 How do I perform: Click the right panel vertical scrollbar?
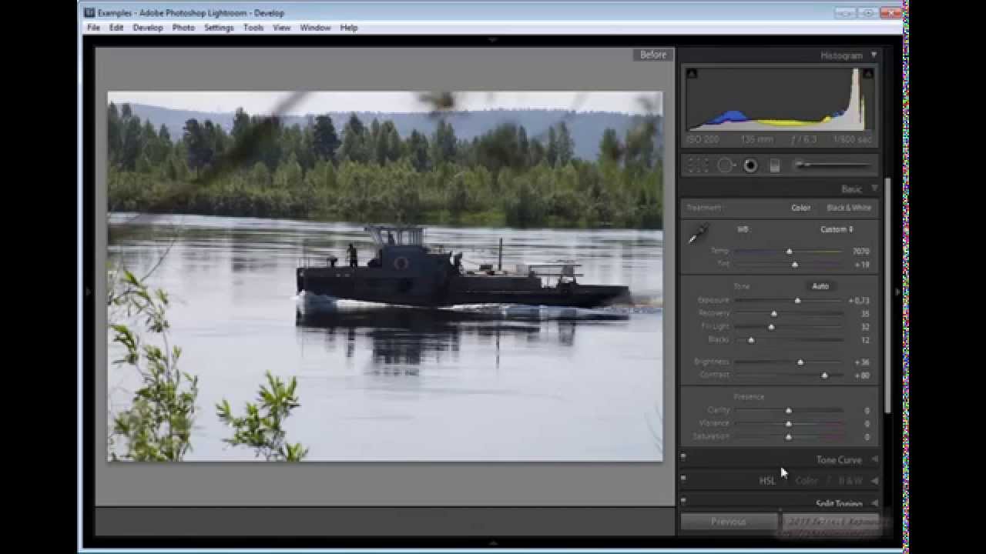pos(887,296)
